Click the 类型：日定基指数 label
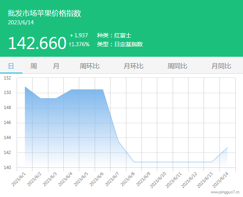 click(x=120, y=44)
